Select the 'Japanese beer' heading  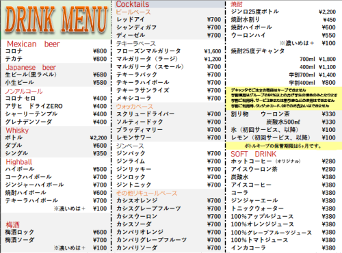click(31, 68)
